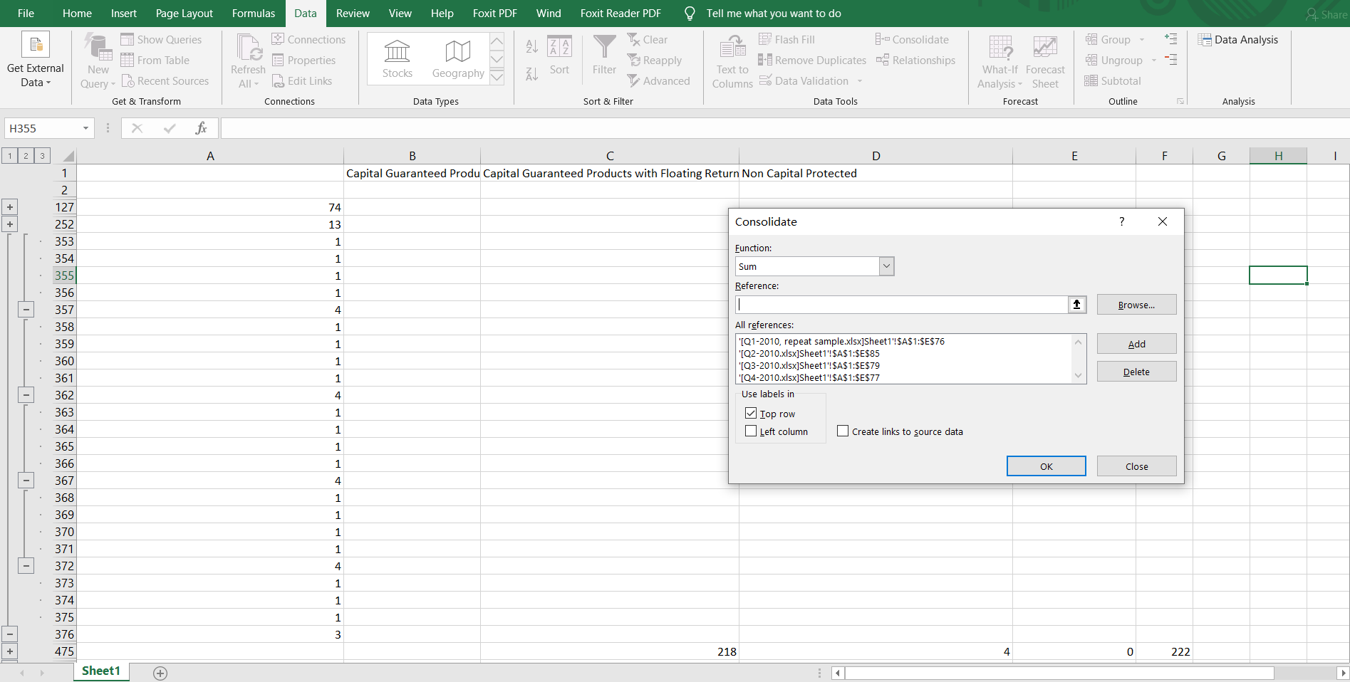Image resolution: width=1350 pixels, height=682 pixels.
Task: Open the File menu
Action: [26, 14]
